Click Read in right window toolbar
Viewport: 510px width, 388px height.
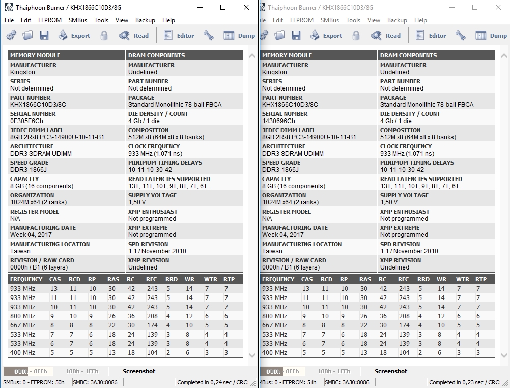click(386, 35)
